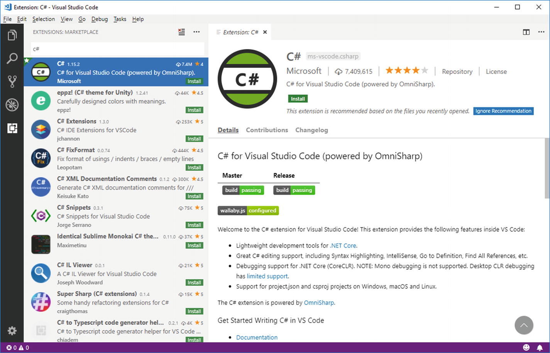Open the notifications bell in status bar
This screenshot has height=353, width=550.
(540, 348)
